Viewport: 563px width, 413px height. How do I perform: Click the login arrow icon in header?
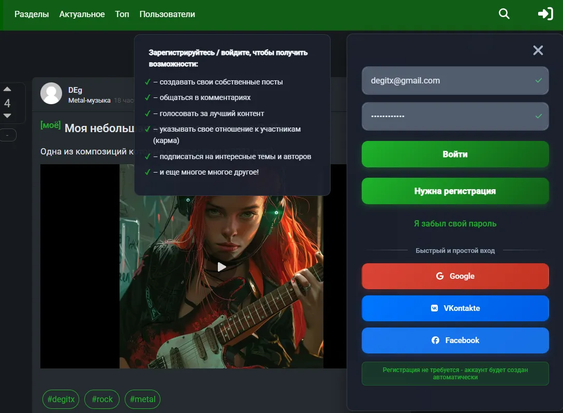tap(545, 14)
